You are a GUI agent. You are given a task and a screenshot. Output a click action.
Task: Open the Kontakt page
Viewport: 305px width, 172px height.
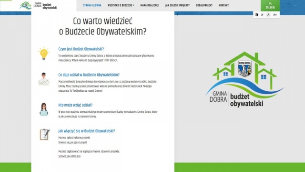pyautogui.click(x=224, y=5)
